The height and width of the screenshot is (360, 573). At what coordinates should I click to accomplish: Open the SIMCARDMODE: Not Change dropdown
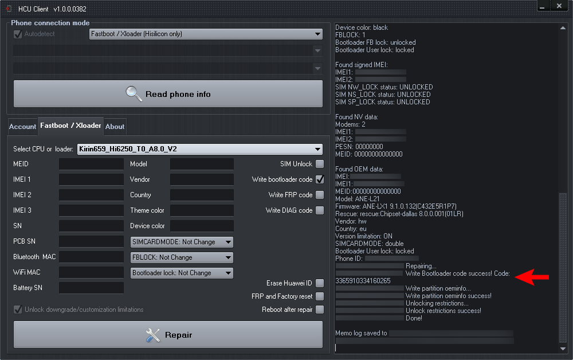[x=182, y=242]
